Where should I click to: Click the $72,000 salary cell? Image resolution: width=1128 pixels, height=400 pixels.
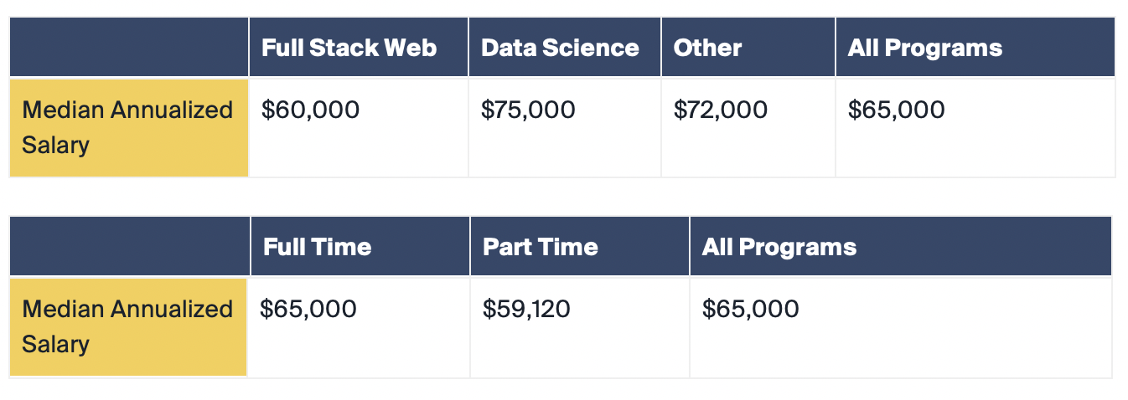[x=748, y=128]
